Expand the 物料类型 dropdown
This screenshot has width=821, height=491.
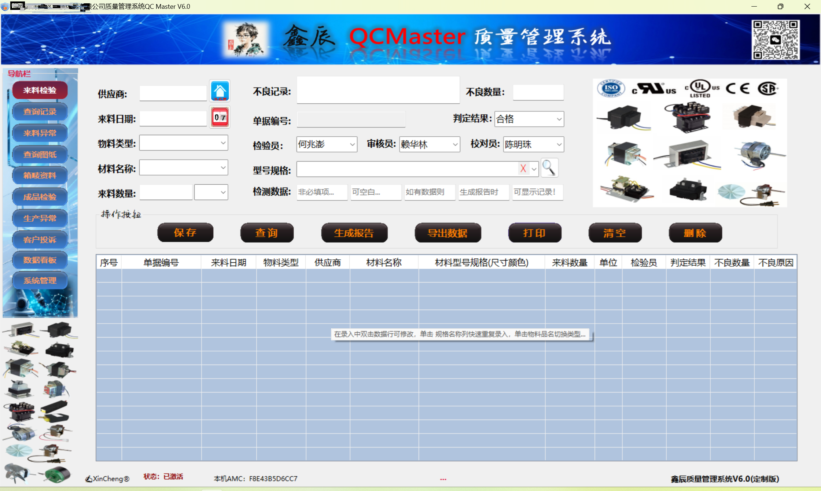tap(223, 143)
